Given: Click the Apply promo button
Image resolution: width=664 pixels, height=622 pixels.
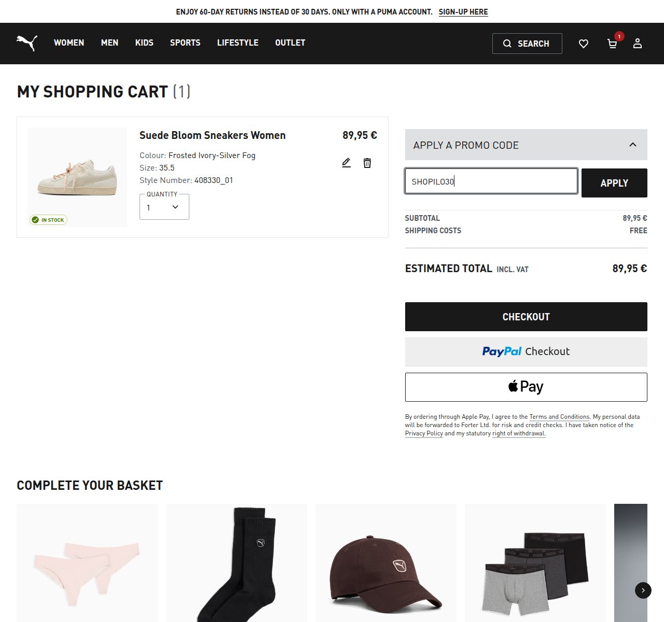Looking at the screenshot, I should pos(614,183).
